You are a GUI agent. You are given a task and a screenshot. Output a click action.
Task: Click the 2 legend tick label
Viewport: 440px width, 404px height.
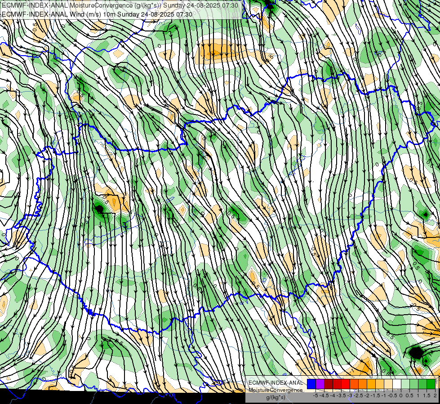coord(435,395)
